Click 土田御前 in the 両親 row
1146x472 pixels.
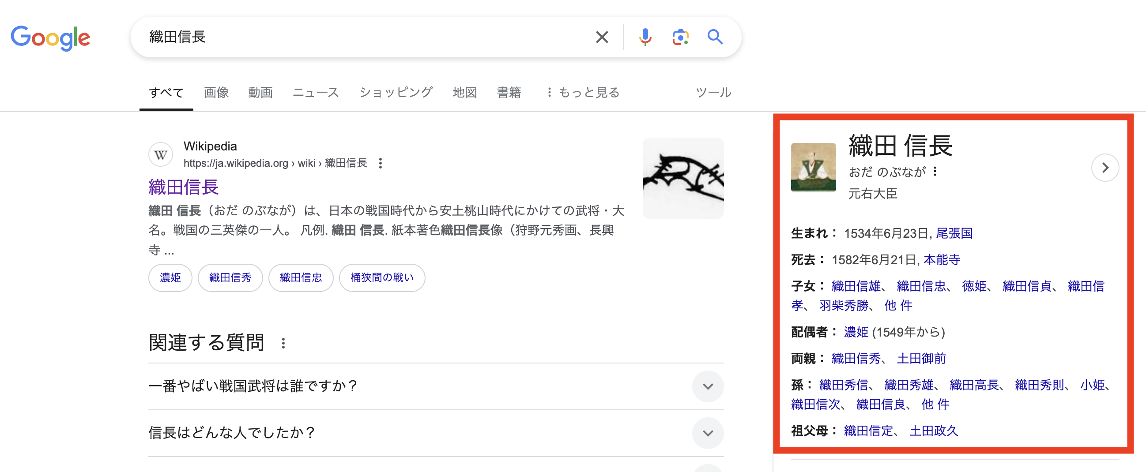pyautogui.click(x=921, y=359)
